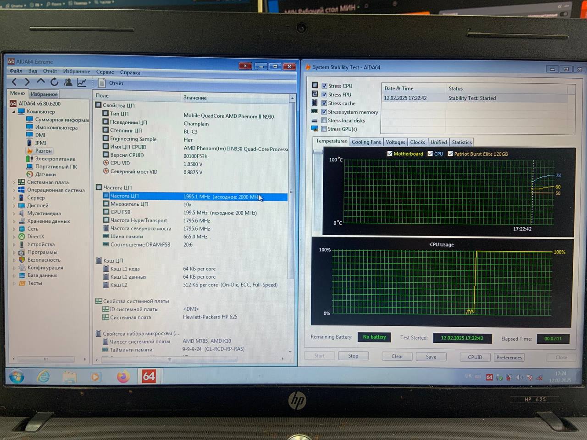
Task: Open the Сервис menu
Action: 105,72
